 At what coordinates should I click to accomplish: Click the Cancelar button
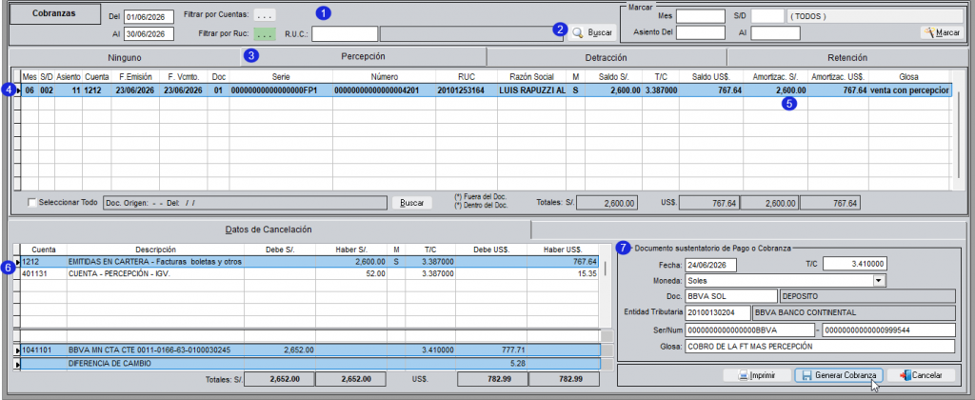(x=921, y=376)
